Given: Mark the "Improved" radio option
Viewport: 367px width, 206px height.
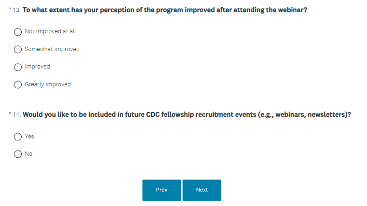Looking at the screenshot, I should 18,67.
